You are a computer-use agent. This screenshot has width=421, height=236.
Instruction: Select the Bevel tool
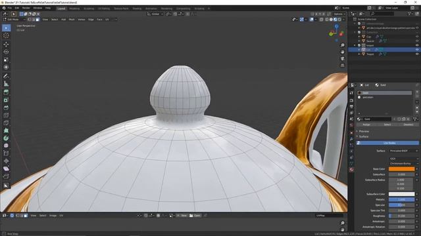click(6, 108)
